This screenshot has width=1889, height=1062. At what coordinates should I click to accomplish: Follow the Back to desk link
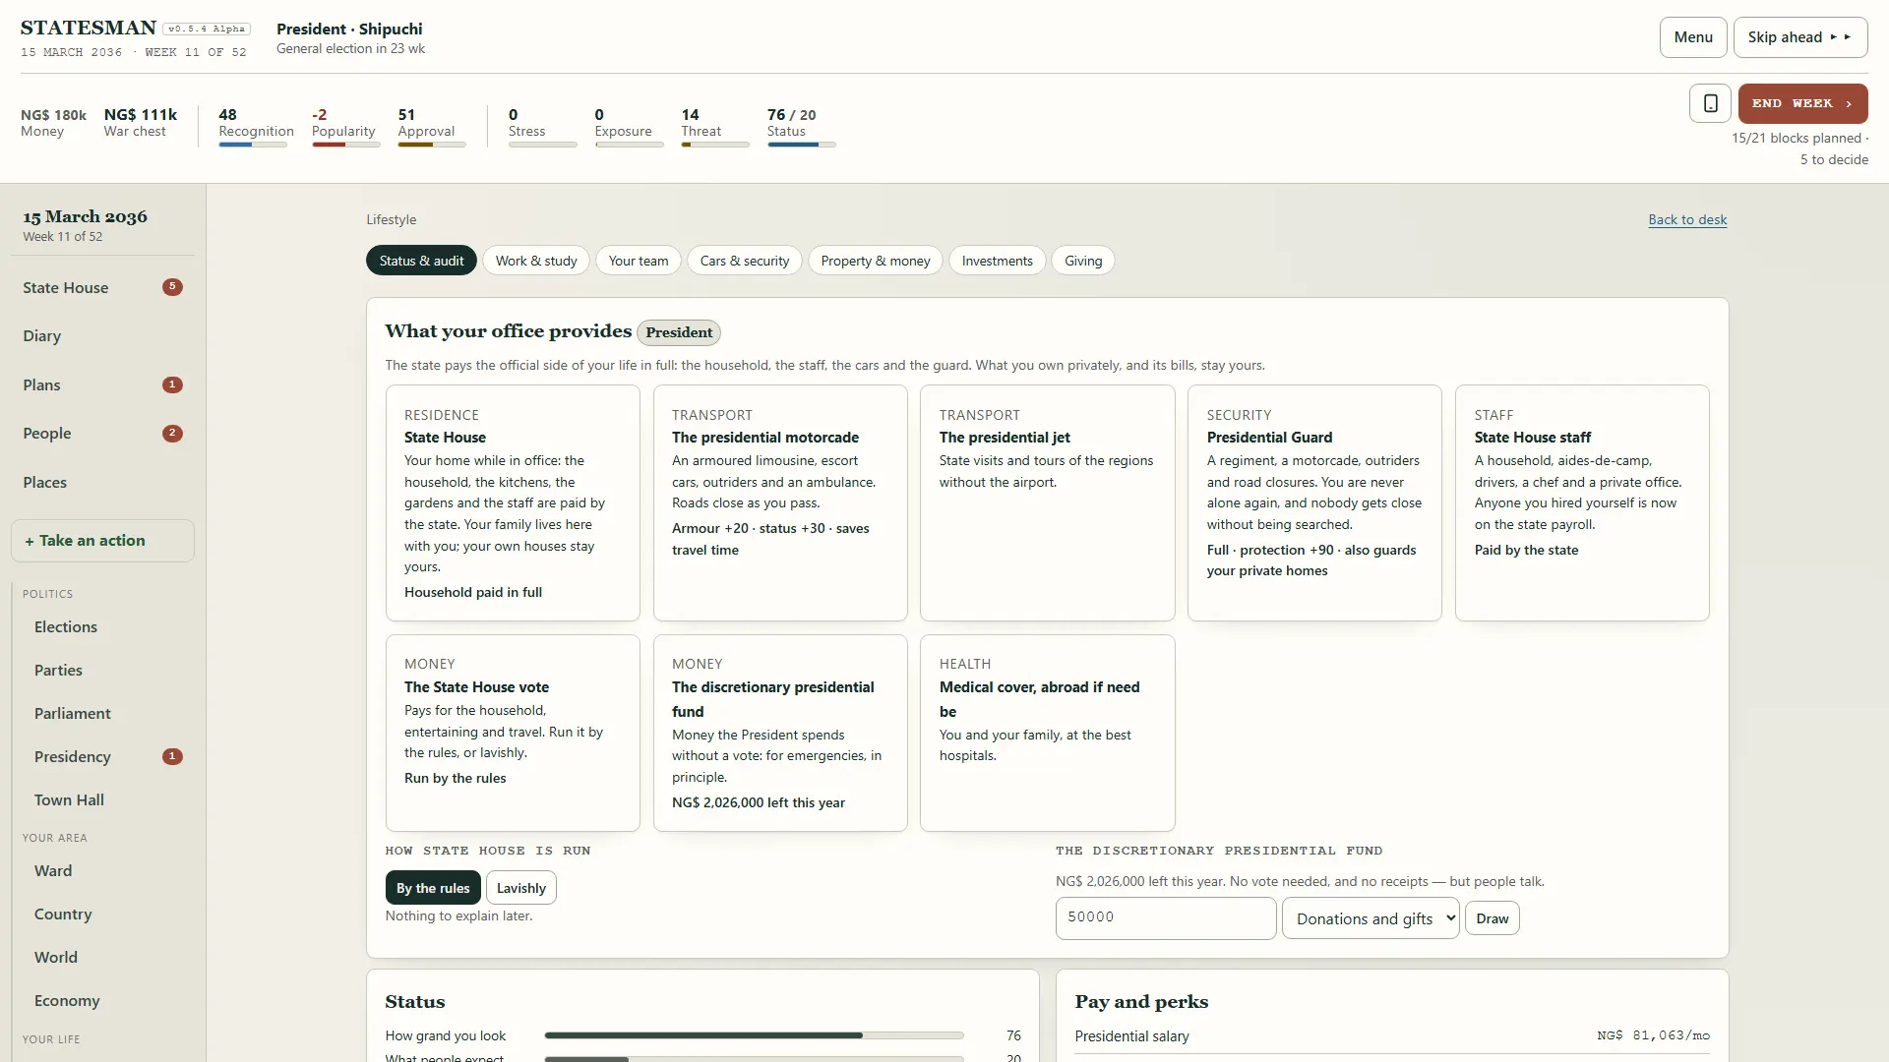[1687, 219]
